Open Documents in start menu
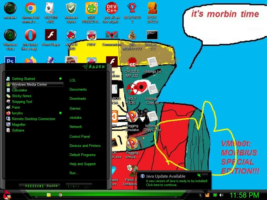Image resolution: width=267 pixels, height=200 pixels. pos(78,90)
